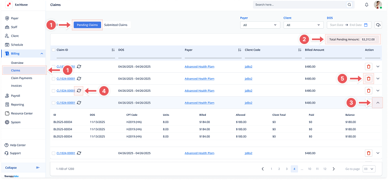Open Claim Payments in the Billing menu
This screenshot has width=388, height=180.
pyautogui.click(x=21, y=78)
